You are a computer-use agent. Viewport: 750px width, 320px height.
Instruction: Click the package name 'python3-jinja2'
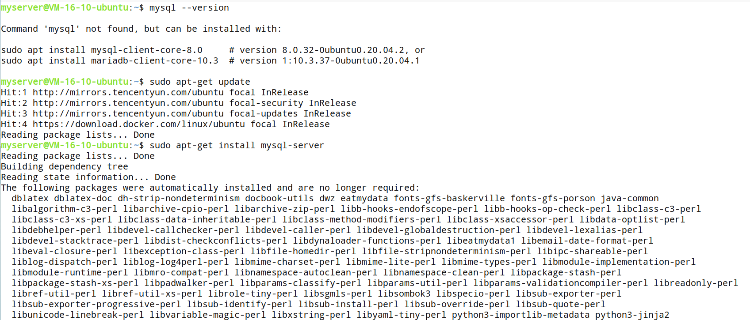(632, 315)
